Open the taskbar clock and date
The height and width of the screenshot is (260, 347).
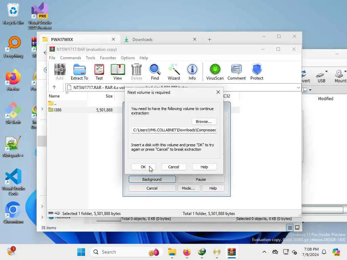click(x=311, y=252)
